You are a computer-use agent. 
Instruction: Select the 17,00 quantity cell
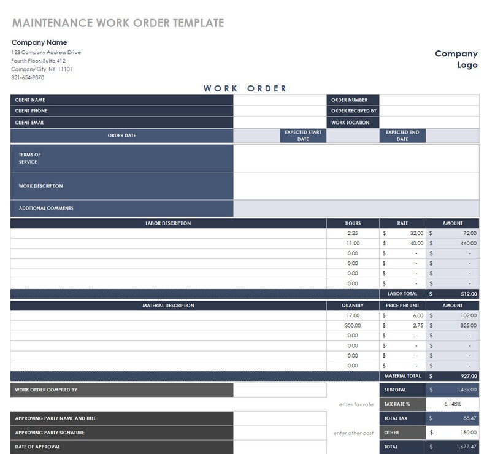click(x=353, y=316)
